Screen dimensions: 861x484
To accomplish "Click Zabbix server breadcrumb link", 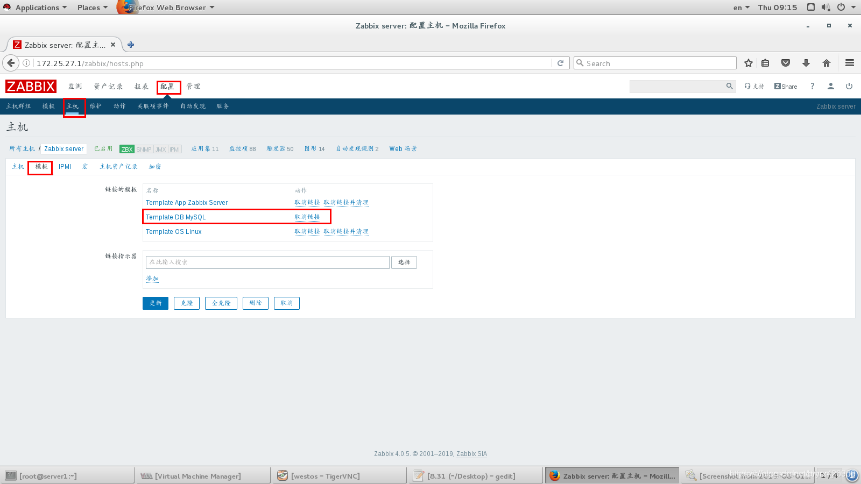I will [x=64, y=148].
